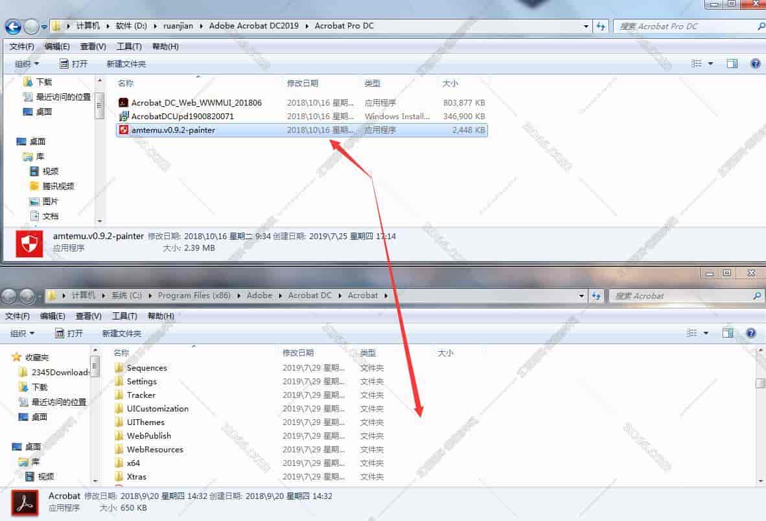Open the 工具(T) menu in the bottom window
The height and width of the screenshot is (521, 766).
click(x=124, y=316)
